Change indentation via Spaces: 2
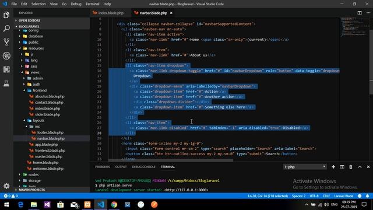The height and width of the screenshot is (210, 373). coord(298,196)
